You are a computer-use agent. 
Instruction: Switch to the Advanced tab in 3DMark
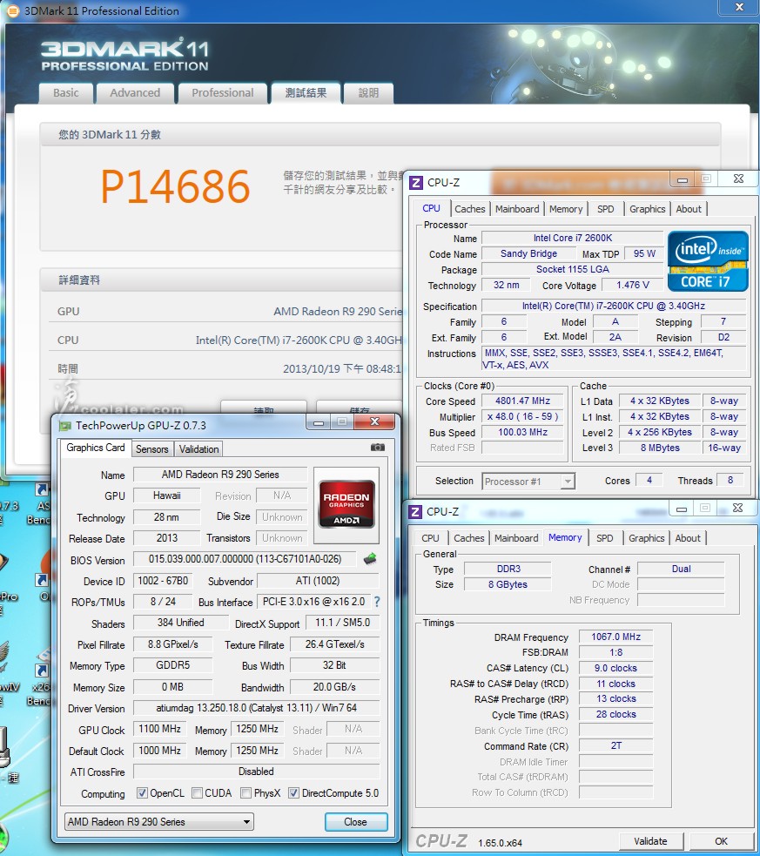pos(135,93)
